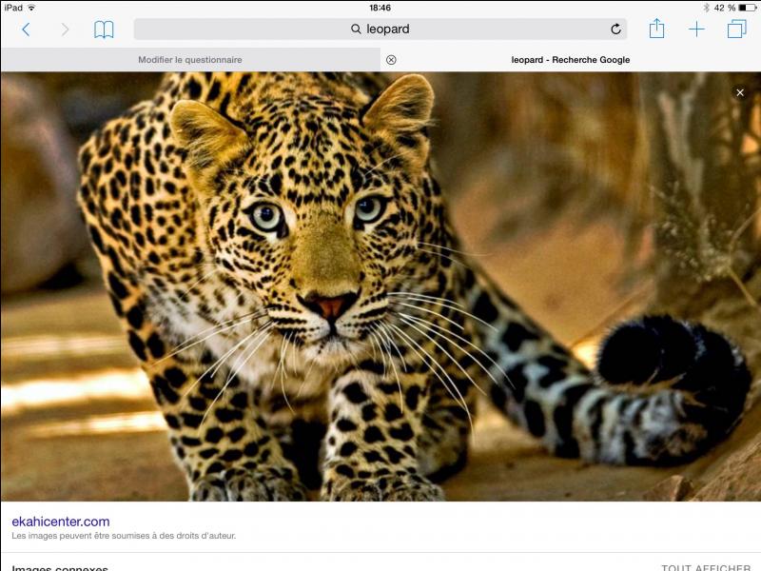Dismiss the leopard image preview with X
761x571 pixels.
point(740,92)
